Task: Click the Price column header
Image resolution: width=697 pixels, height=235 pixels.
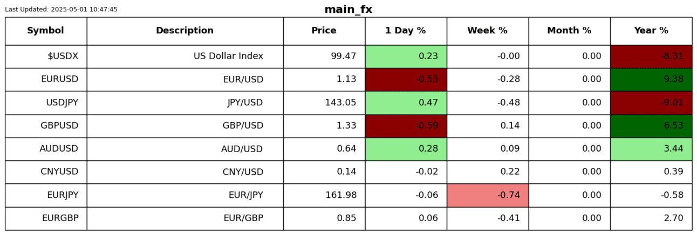Action: pyautogui.click(x=324, y=31)
